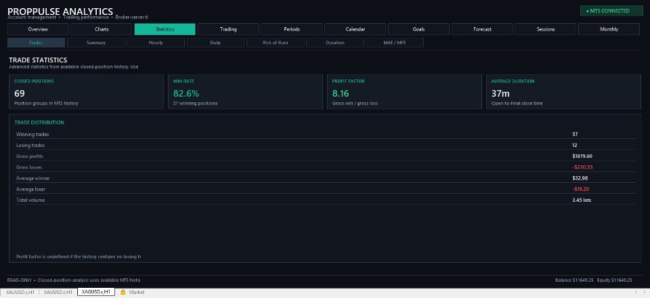This screenshot has height=298, width=650.
Task: Click the Equity $11649.25 footer text
Action: [x=615, y=280]
